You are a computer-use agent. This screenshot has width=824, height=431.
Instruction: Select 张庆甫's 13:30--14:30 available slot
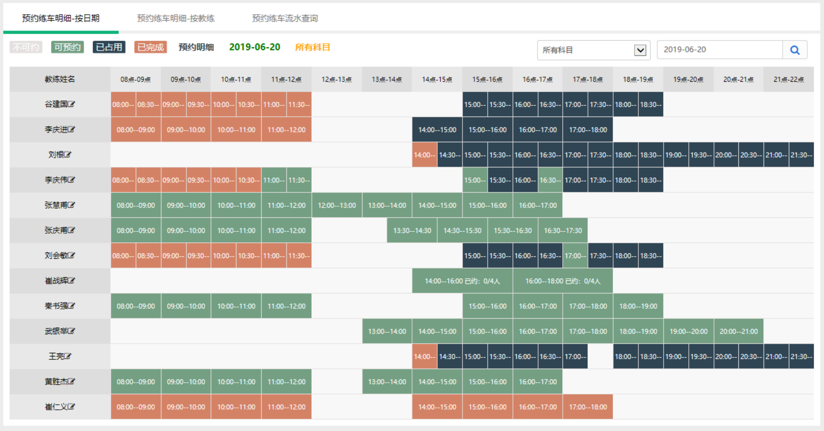412,230
